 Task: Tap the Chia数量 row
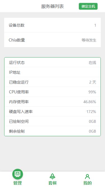pos(53,40)
